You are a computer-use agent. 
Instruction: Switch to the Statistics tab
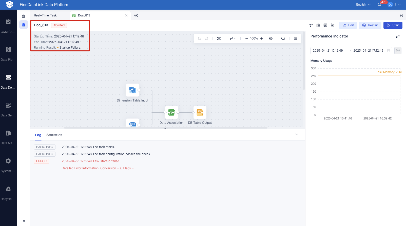coord(54,135)
